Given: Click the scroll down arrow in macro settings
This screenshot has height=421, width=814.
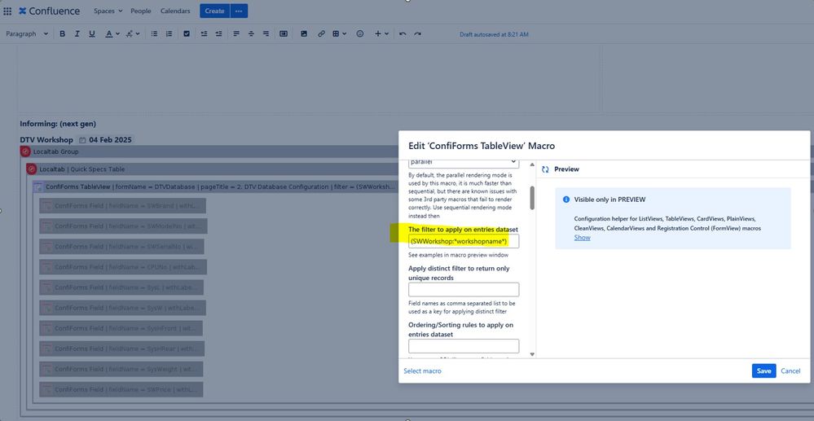Looking at the screenshot, I should 532,354.
